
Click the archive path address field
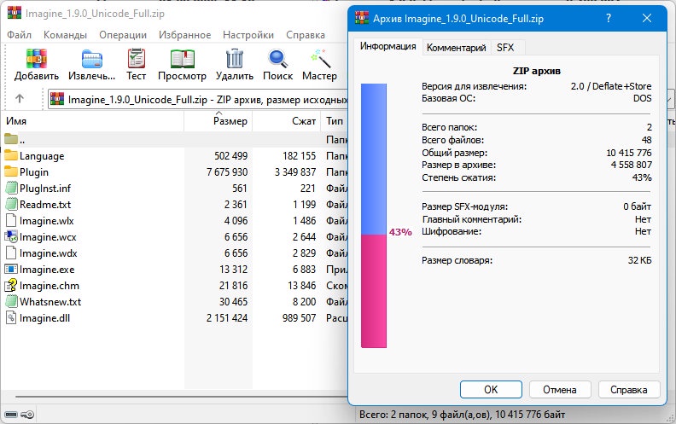(x=198, y=100)
